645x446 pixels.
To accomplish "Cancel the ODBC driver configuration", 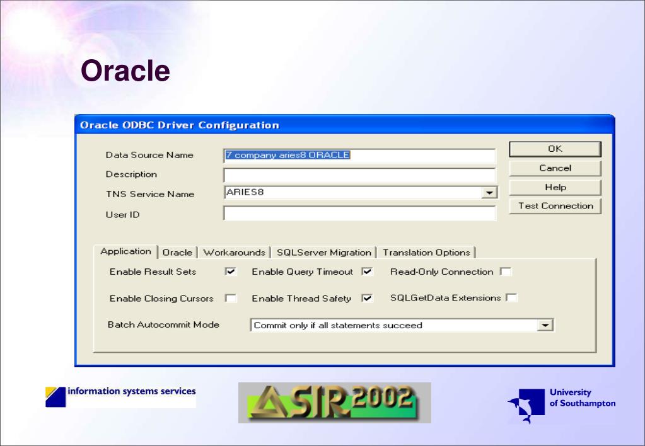I will click(555, 168).
